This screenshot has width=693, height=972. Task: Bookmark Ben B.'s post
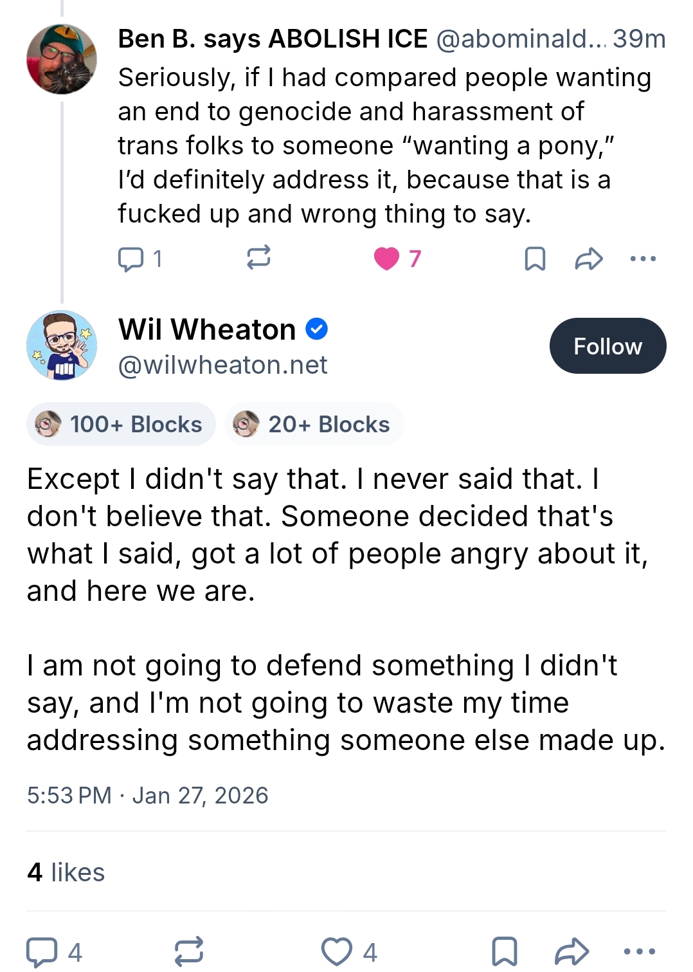(535, 259)
